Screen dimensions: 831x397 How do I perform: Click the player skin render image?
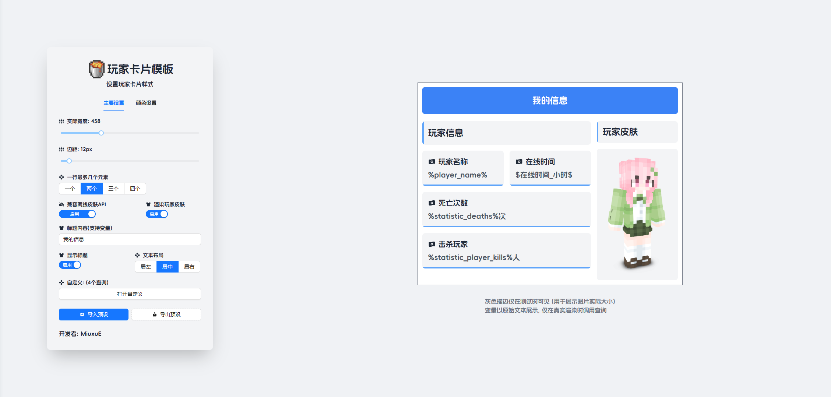[x=637, y=213]
